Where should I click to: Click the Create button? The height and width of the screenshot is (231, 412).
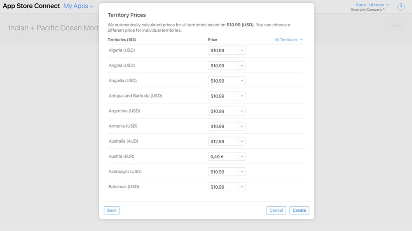coord(299,210)
